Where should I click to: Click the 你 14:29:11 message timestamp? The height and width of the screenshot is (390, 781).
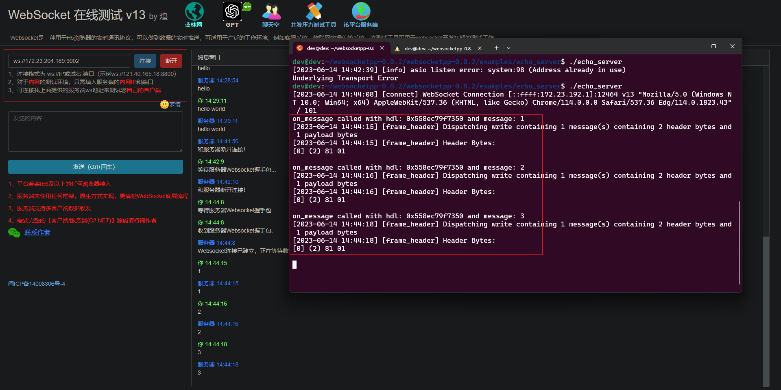point(212,101)
